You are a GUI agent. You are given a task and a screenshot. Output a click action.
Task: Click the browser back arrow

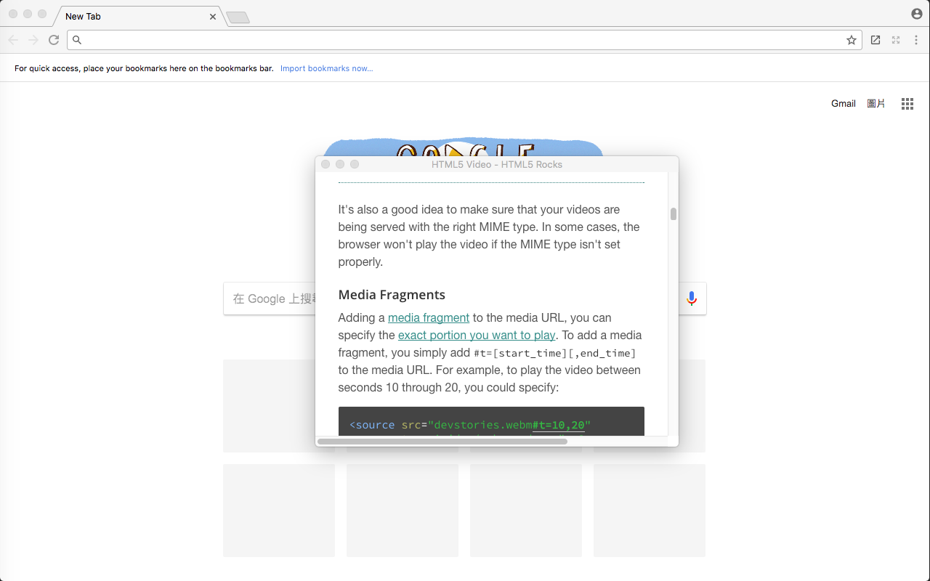pyautogui.click(x=13, y=40)
